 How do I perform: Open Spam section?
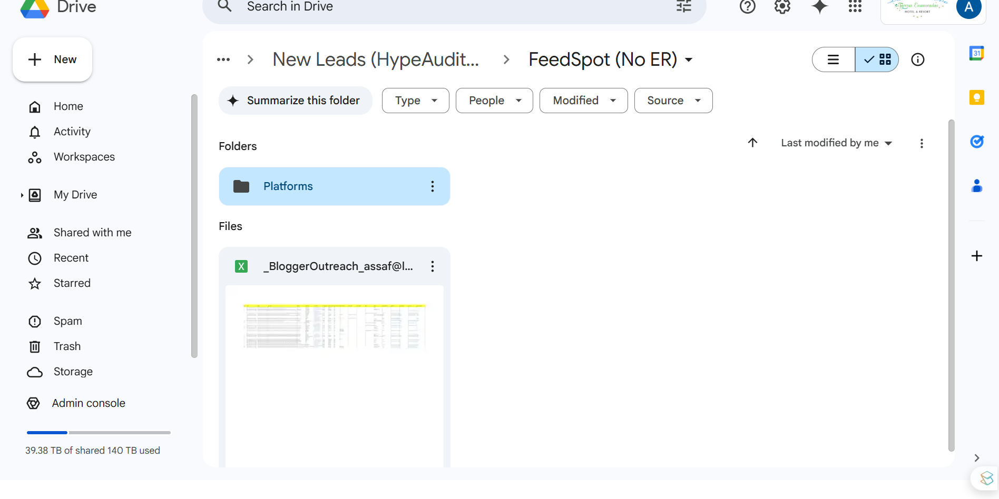point(68,321)
